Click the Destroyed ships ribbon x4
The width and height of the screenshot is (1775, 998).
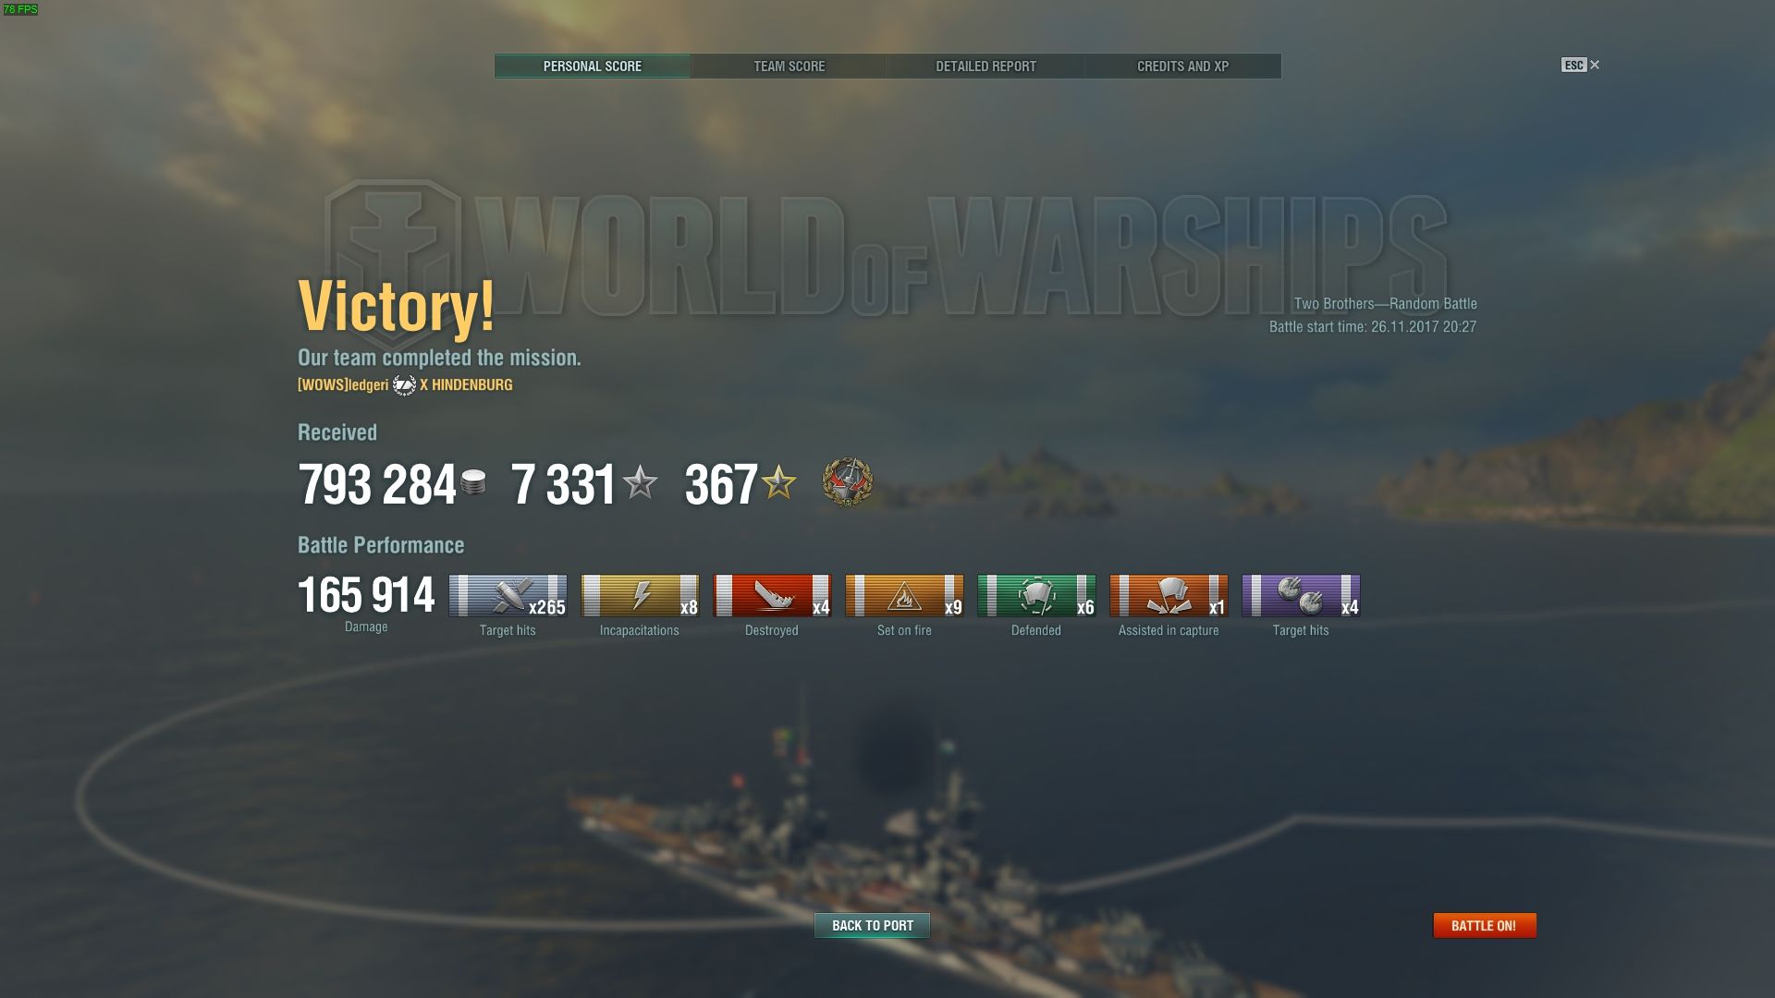(772, 596)
